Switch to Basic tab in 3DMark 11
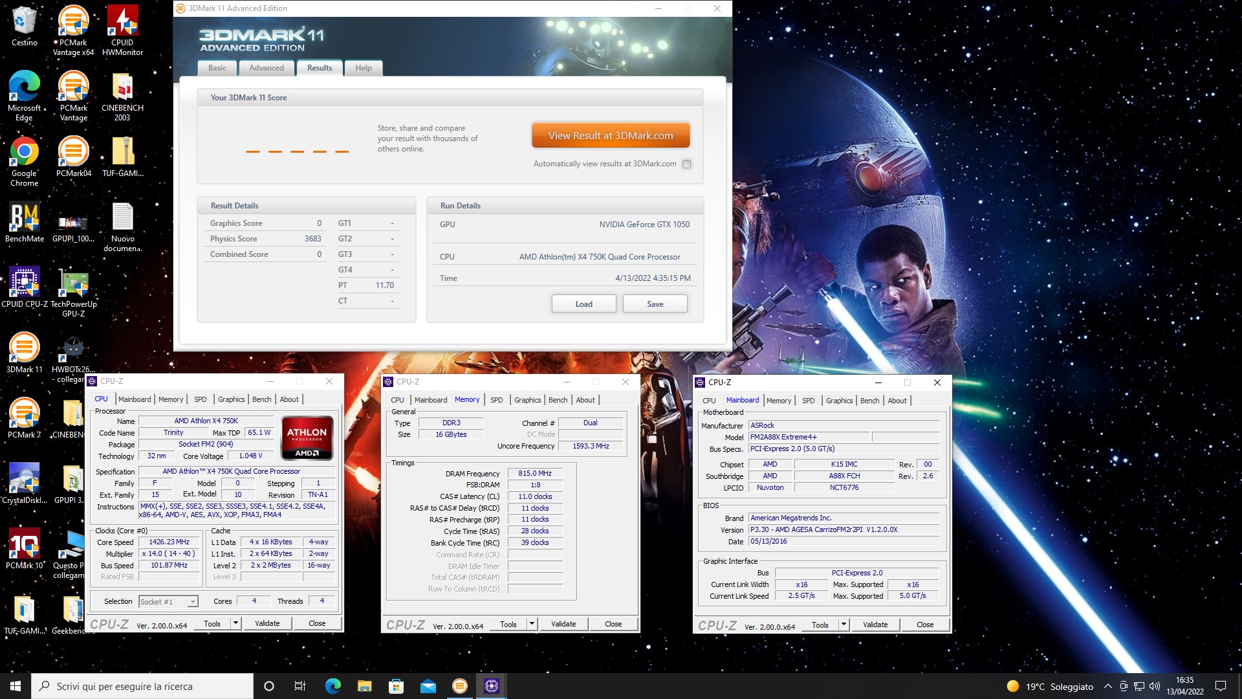 217,68
